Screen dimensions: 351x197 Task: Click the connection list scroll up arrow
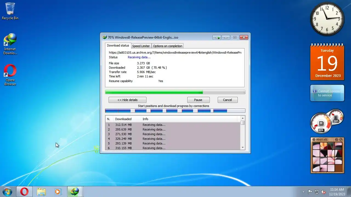(x=243, y=118)
